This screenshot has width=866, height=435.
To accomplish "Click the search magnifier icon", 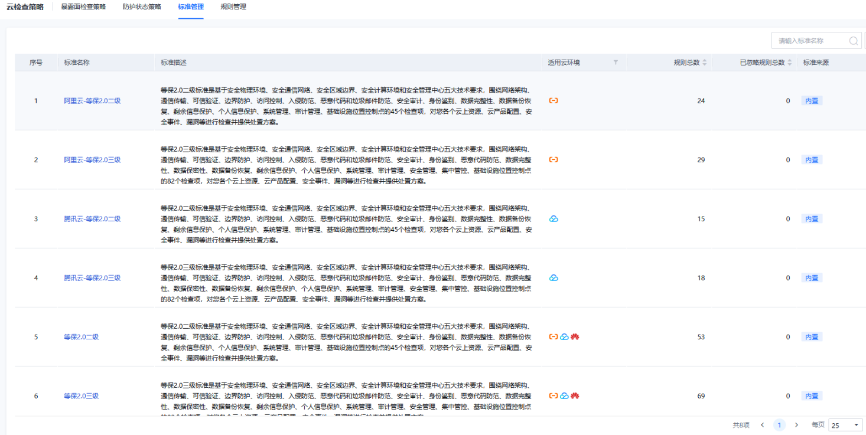I will coord(853,41).
